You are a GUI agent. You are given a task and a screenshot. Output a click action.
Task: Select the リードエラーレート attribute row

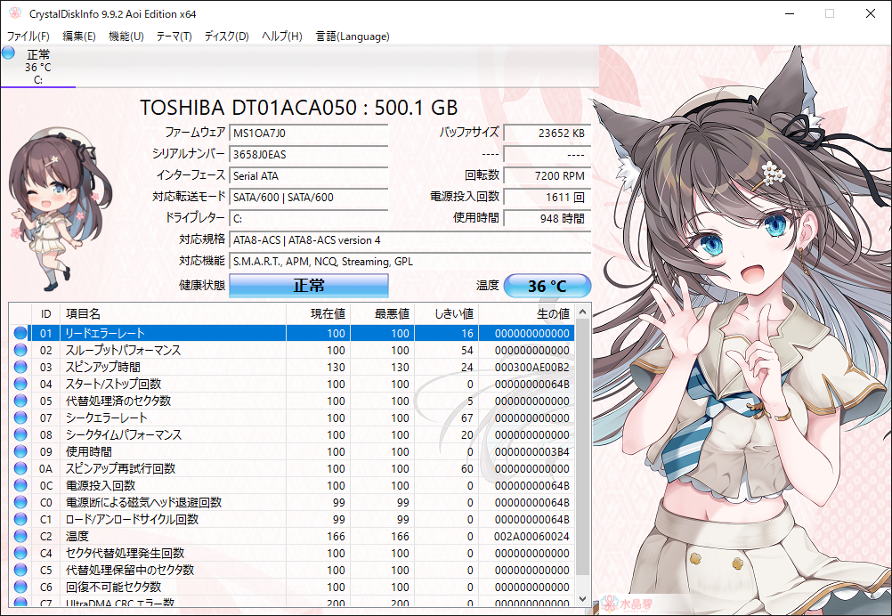click(x=292, y=333)
